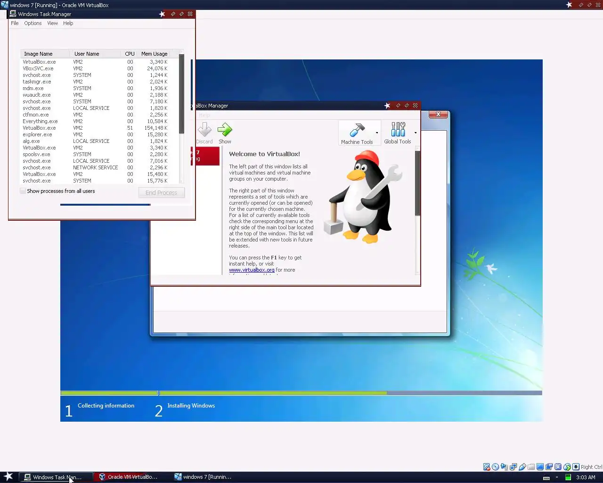Select wuauclt.exe process row
The image size is (603, 483).
(99, 95)
